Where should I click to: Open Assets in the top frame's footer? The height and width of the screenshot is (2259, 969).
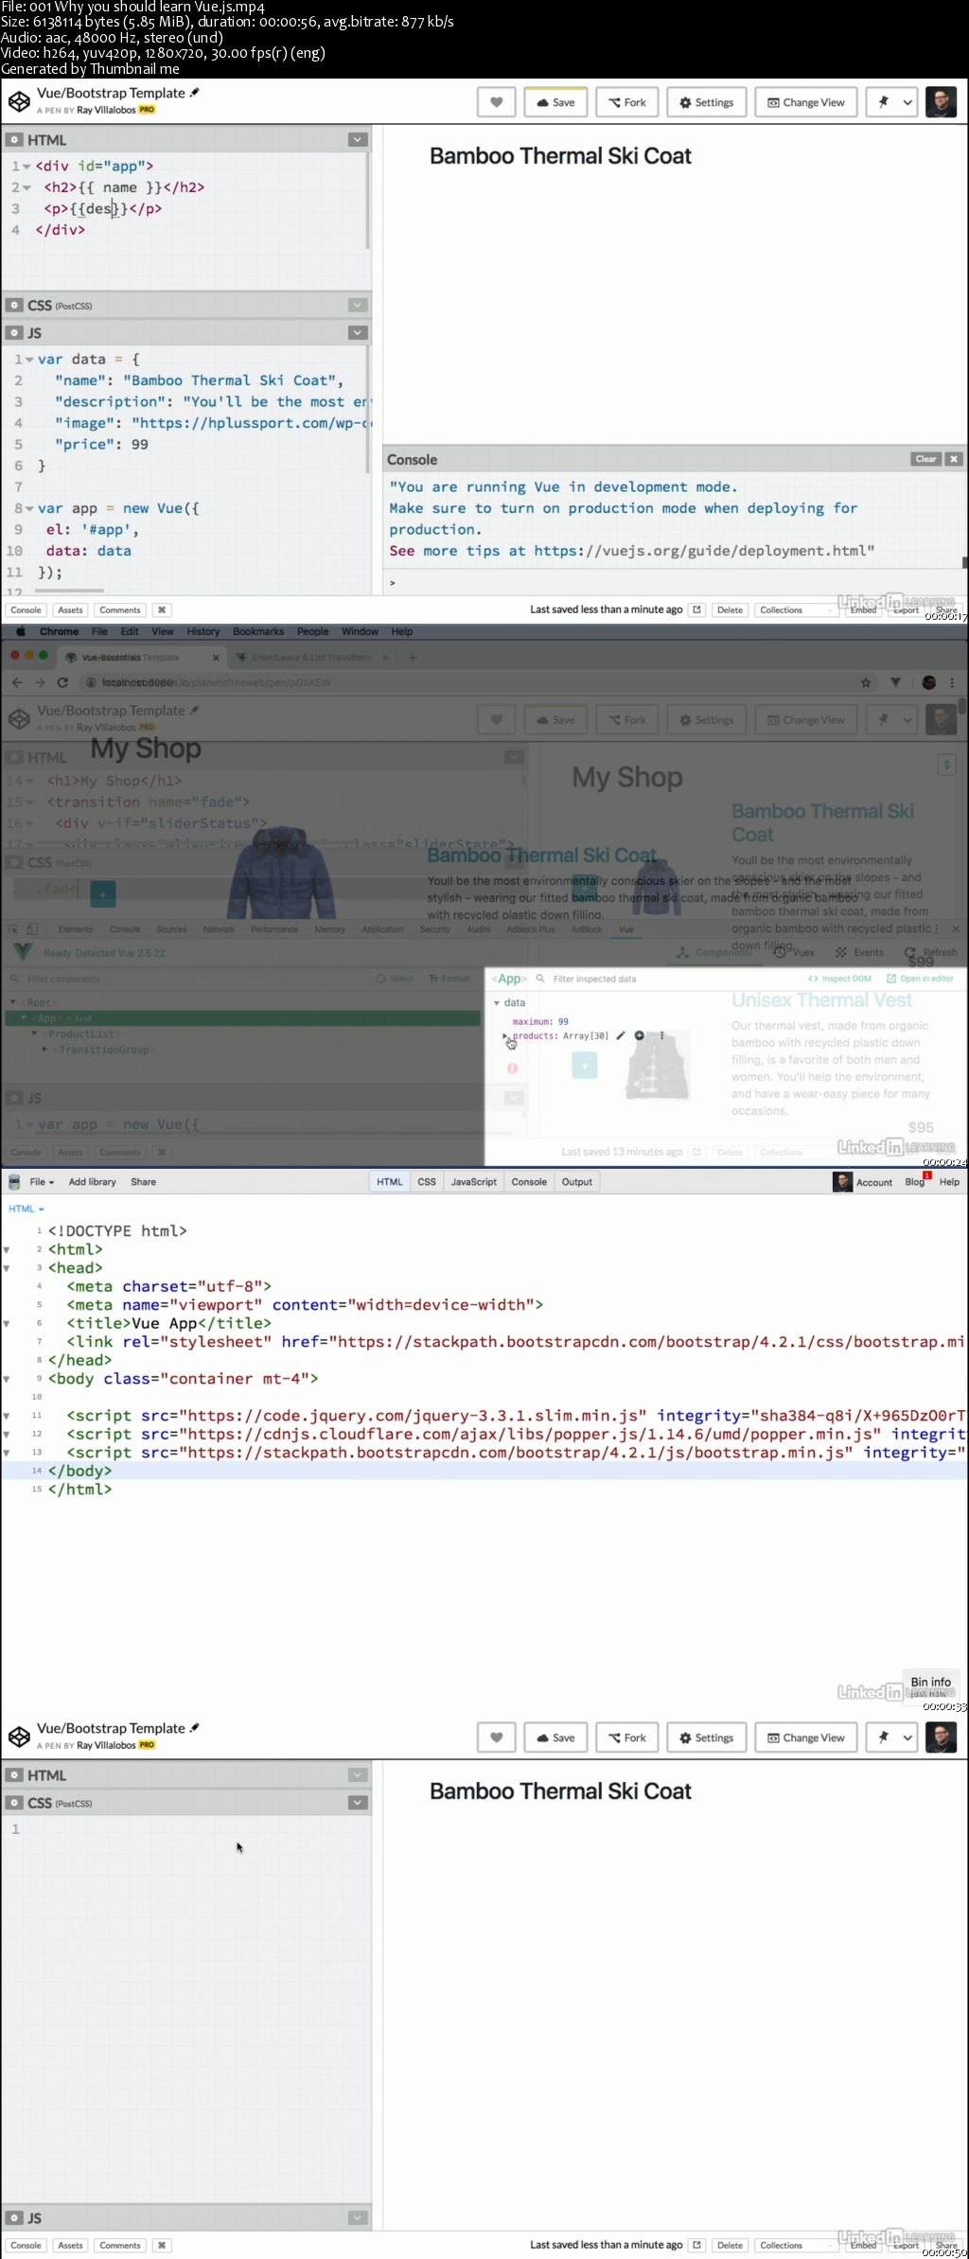pos(70,610)
